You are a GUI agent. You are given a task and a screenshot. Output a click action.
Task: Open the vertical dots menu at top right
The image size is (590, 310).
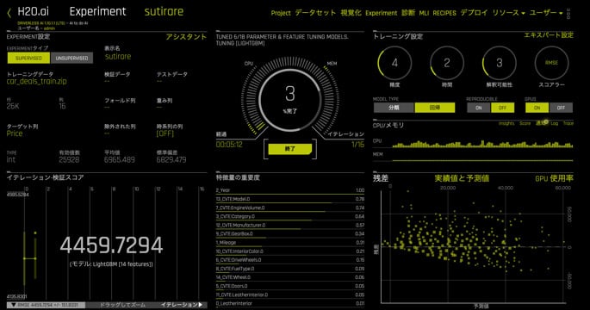click(x=568, y=14)
